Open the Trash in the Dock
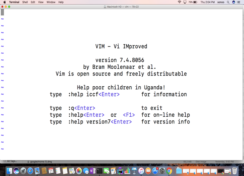This screenshot has height=176, width=244. coord(235,171)
